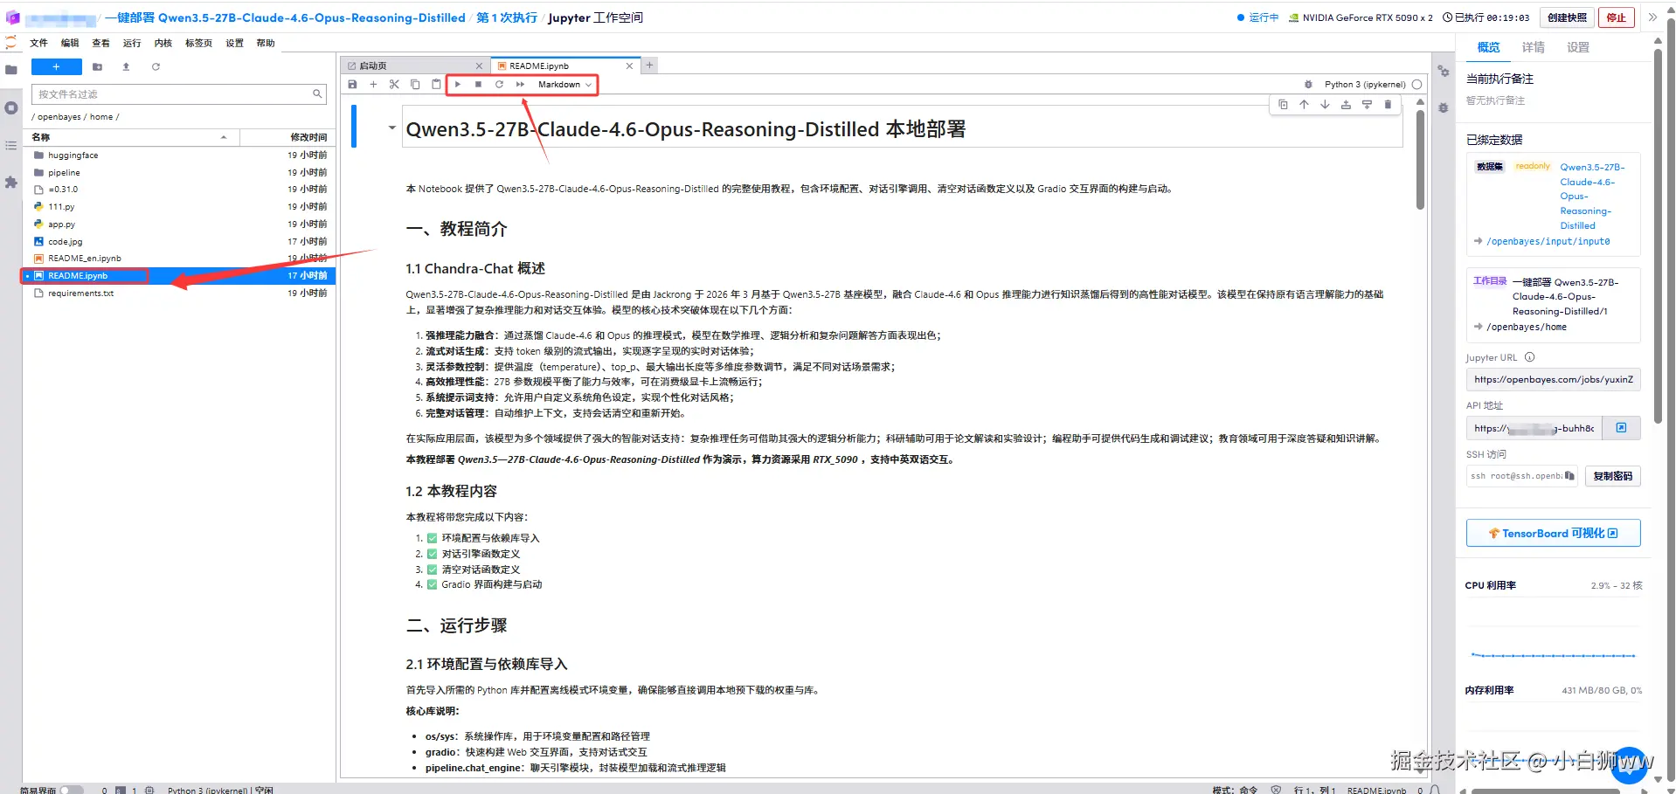Screen dimensions: 1676x794
Task: Open the table of contents panel
Action: [x=11, y=145]
